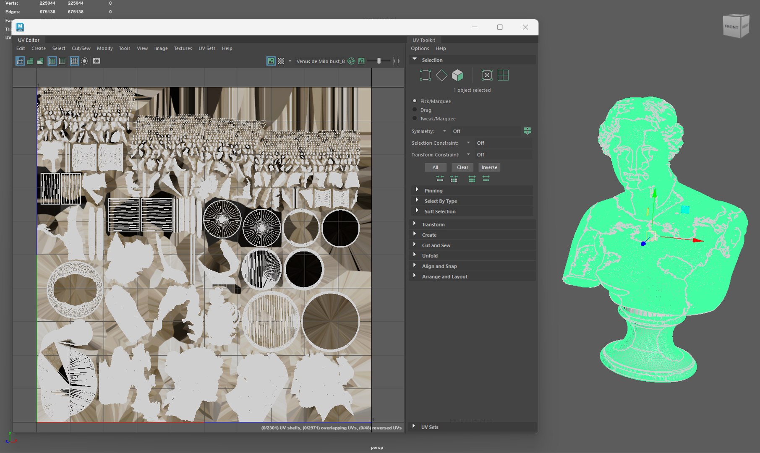Select the edge selection diamond icon
Image resolution: width=760 pixels, height=453 pixels.
441,75
